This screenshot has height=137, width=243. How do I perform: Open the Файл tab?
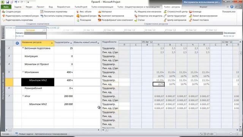click(x=6, y=7)
